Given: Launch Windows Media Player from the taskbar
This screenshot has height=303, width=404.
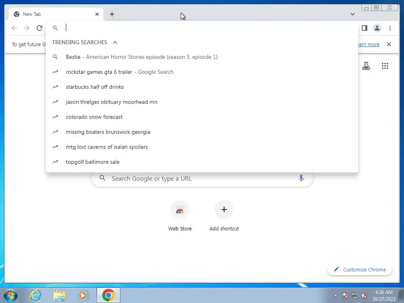Looking at the screenshot, I should click(83, 295).
